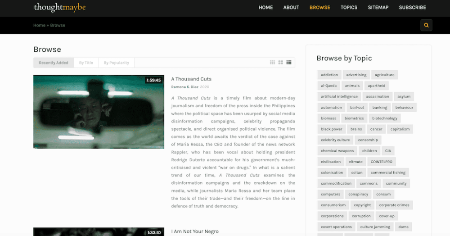The width and height of the screenshot is (450, 236).
Task: Open the coltan topic
Action: pyautogui.click(x=357, y=172)
